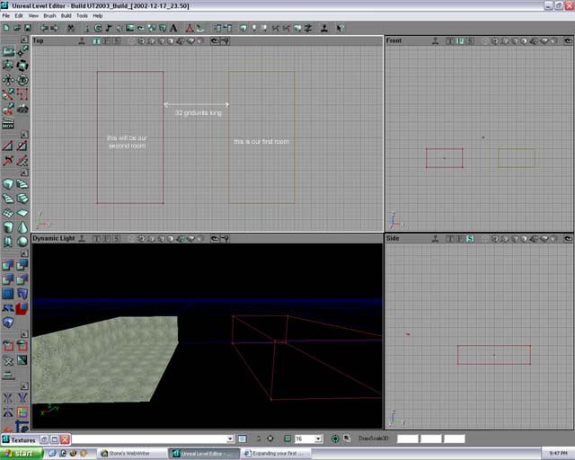The height and width of the screenshot is (460, 575).
Task: Collapse the clipping tools toolbox section
Action: [24, 135]
